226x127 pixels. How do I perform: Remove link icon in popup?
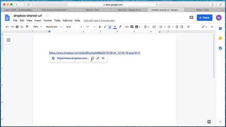[103, 58]
